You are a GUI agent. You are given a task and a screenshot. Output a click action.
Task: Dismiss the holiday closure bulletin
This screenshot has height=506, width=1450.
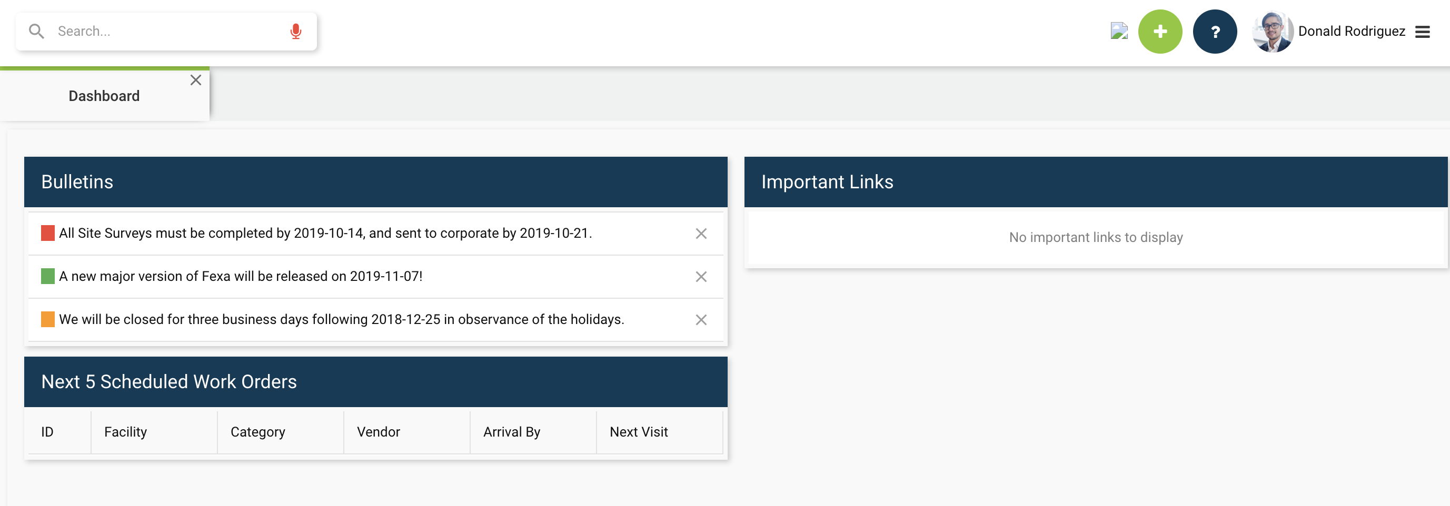[701, 320]
